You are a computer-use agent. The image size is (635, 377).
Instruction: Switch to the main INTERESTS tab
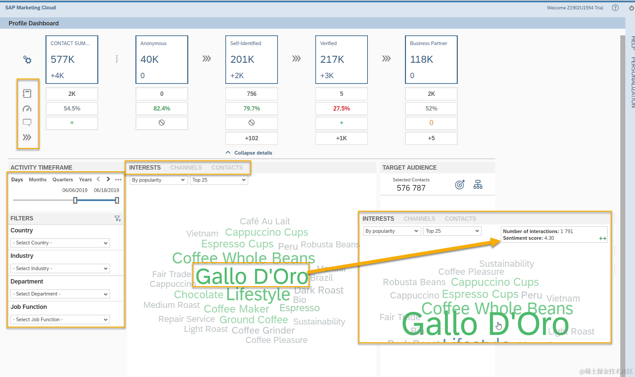(x=145, y=168)
